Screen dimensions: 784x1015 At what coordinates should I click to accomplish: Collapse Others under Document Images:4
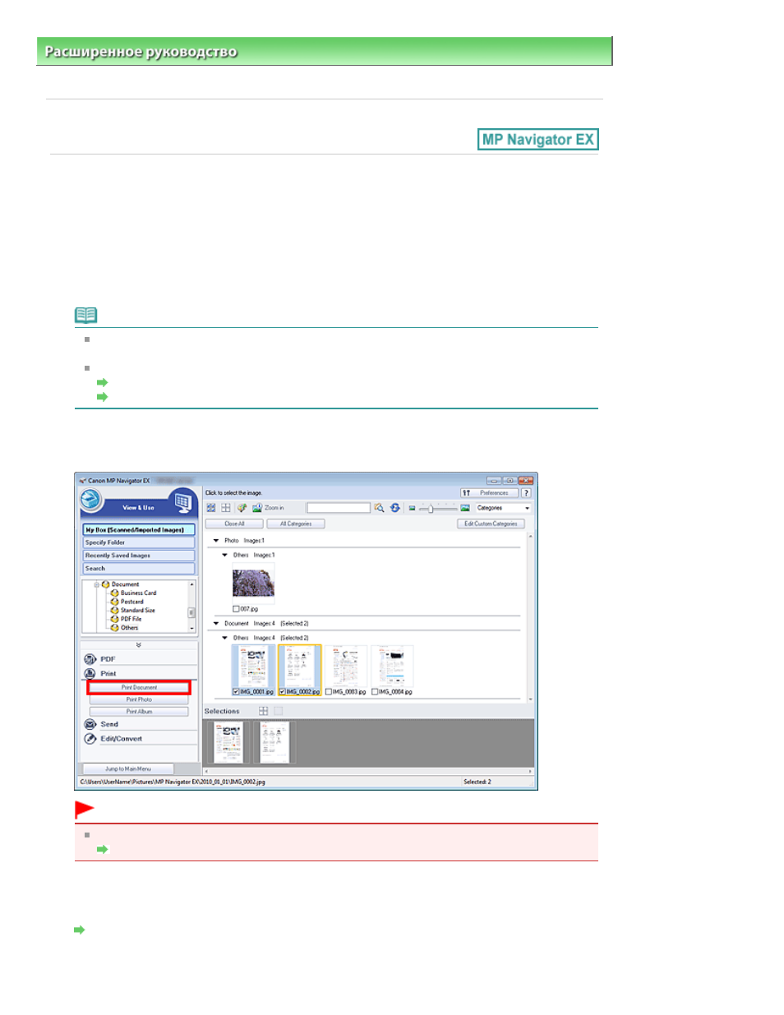coord(224,638)
